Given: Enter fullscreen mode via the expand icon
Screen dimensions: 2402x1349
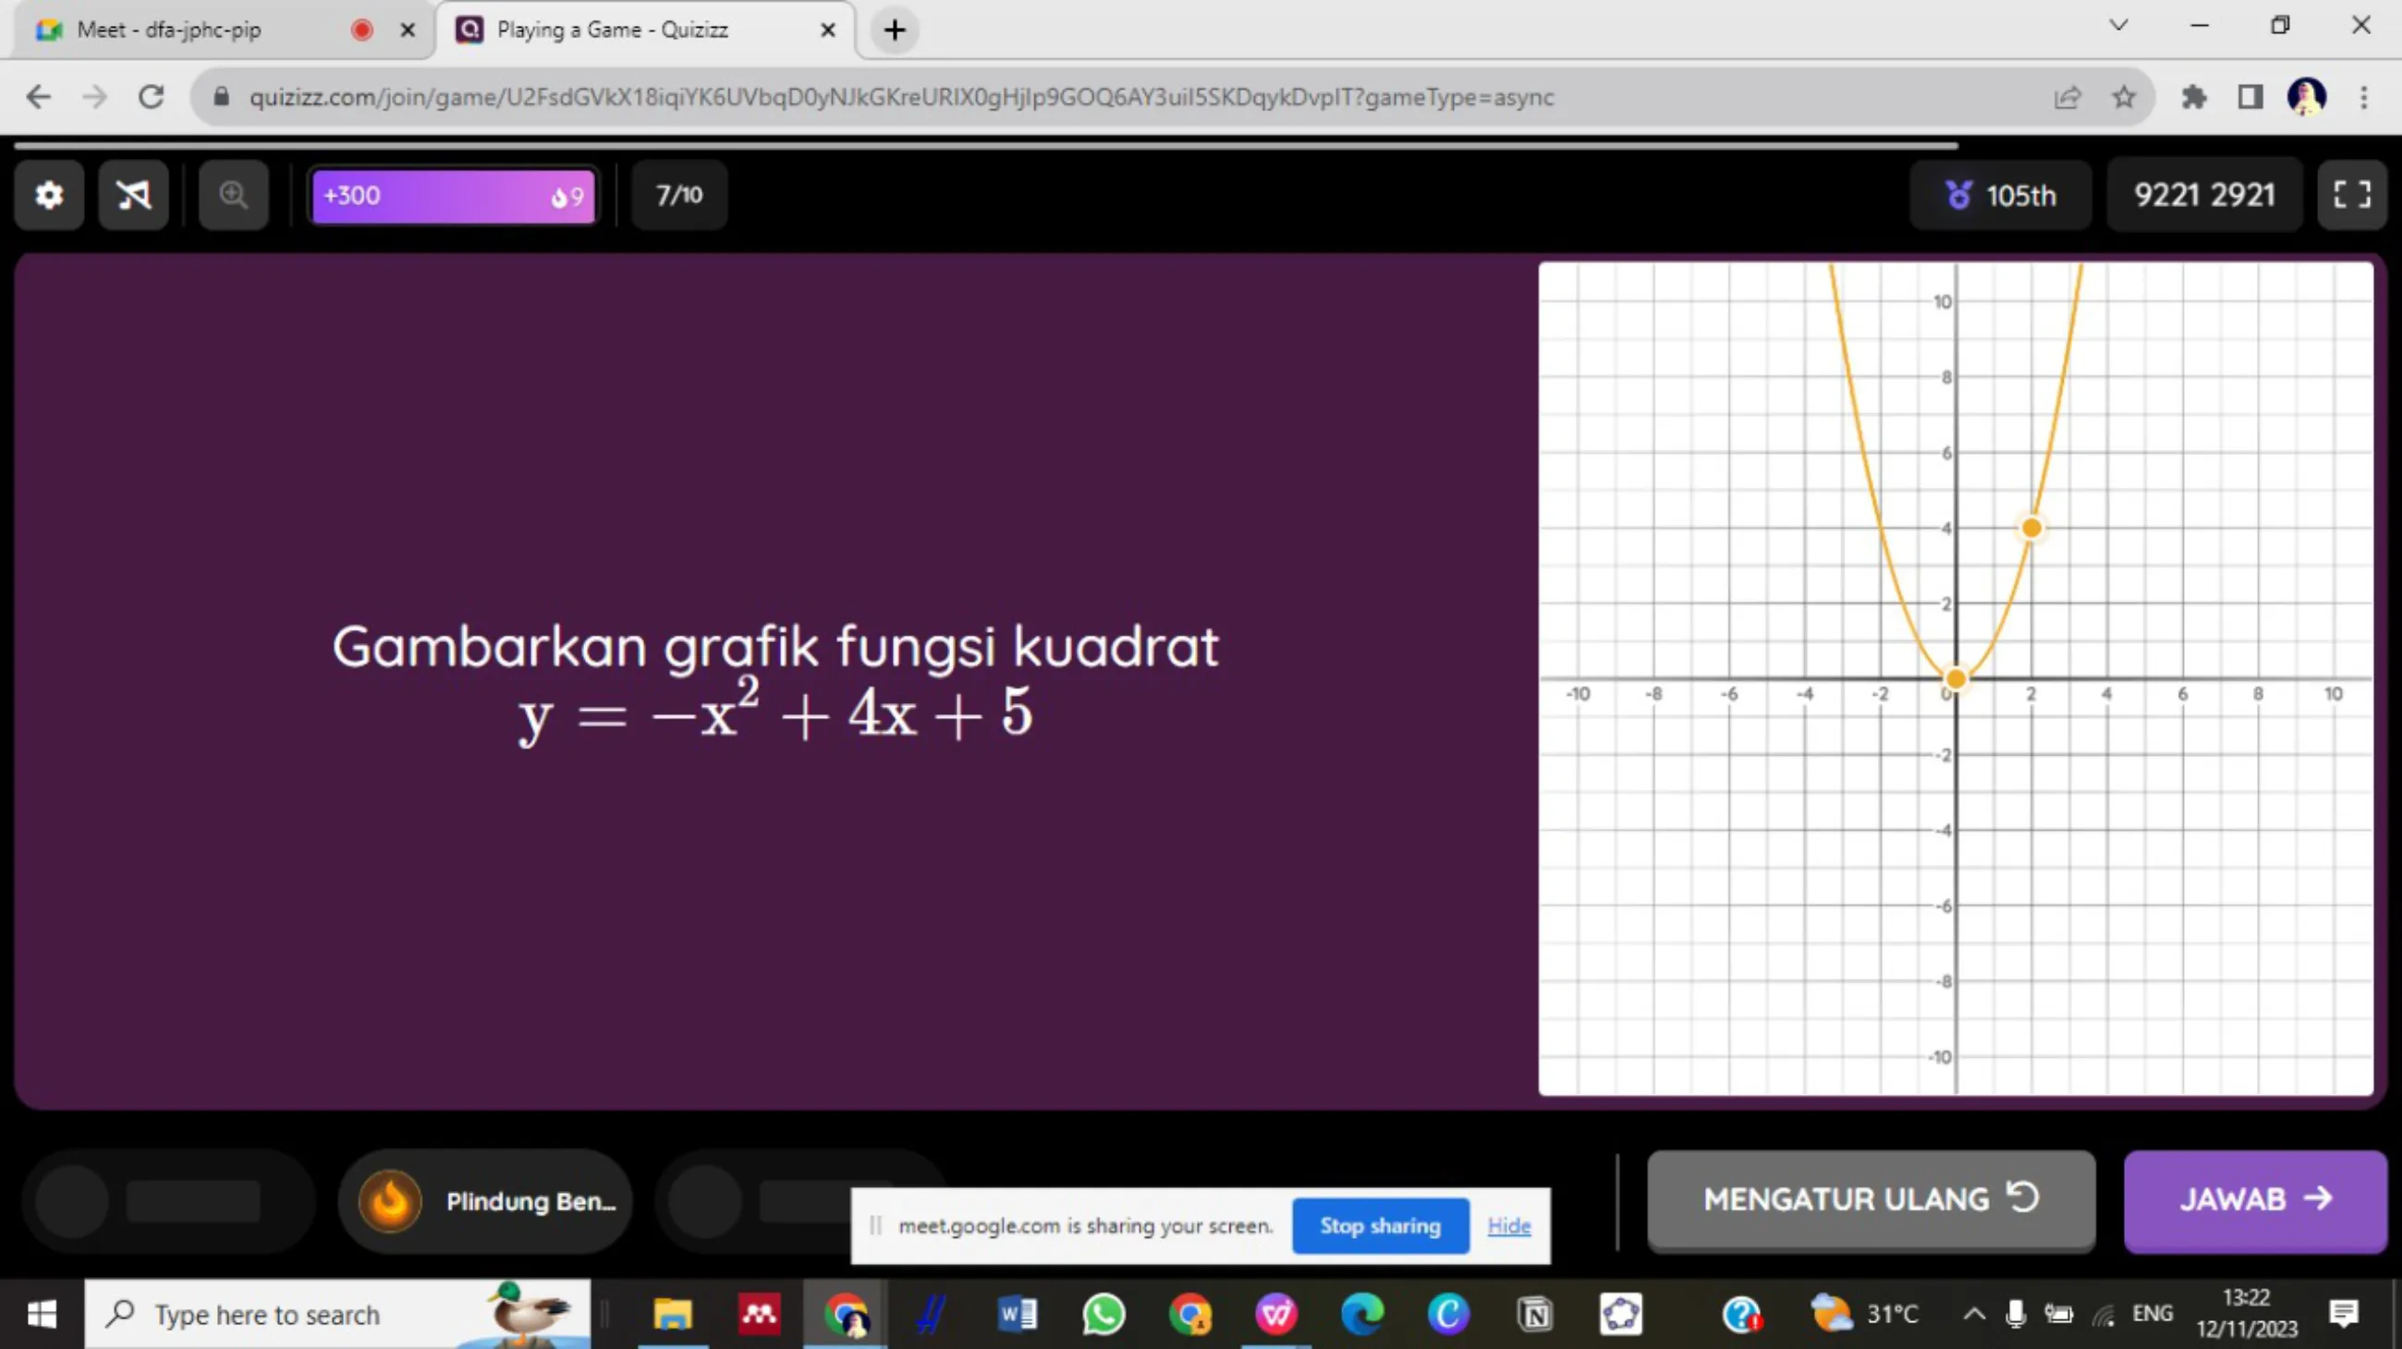Looking at the screenshot, I should pyautogui.click(x=2352, y=195).
